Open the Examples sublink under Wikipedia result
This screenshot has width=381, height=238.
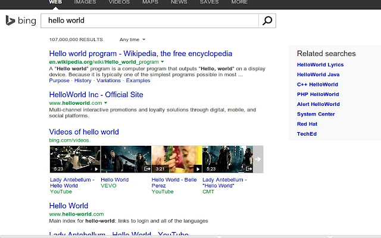[x=138, y=81]
